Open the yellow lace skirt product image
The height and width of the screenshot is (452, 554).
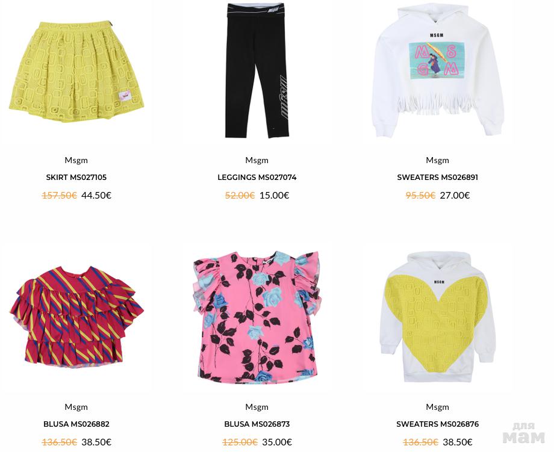76,72
